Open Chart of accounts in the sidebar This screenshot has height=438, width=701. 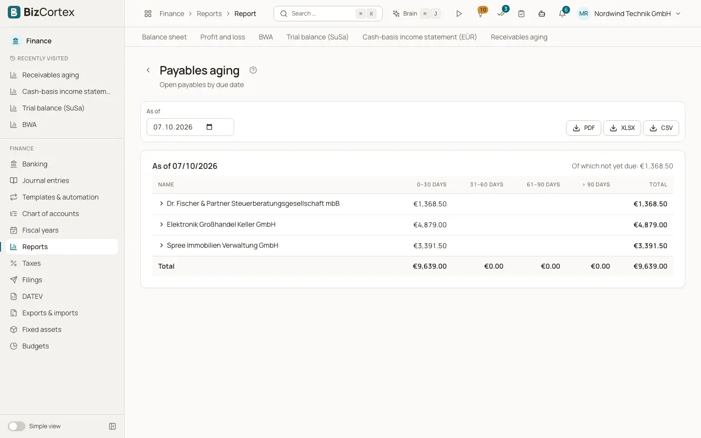coord(62,214)
